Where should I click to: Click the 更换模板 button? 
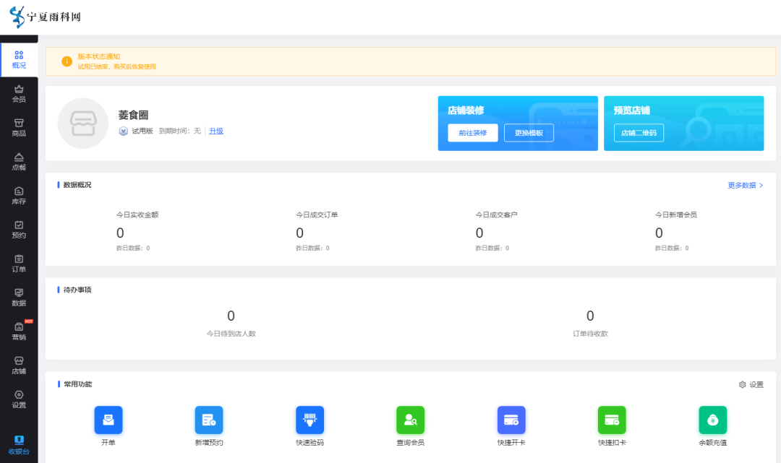click(x=529, y=133)
